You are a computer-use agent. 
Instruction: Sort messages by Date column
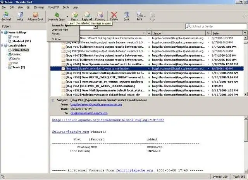click(x=227, y=33)
